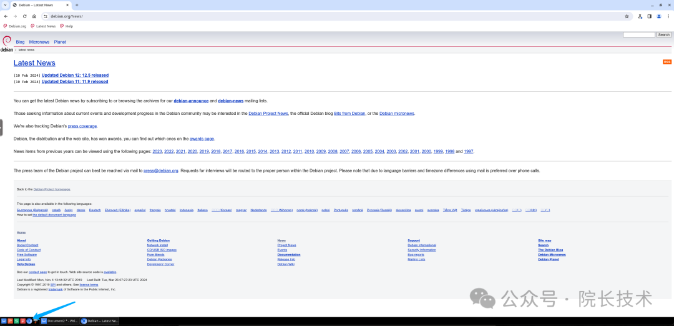The height and width of the screenshot is (326, 674).
Task: Open Site map footer link
Action: 545,240
